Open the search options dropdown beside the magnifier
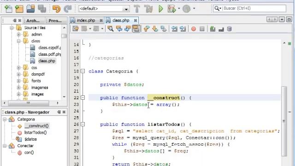 (221, 8)
